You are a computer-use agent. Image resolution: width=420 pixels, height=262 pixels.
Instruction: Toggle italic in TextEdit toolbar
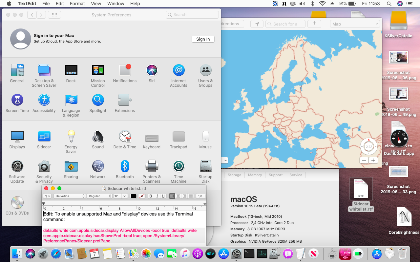click(157, 196)
